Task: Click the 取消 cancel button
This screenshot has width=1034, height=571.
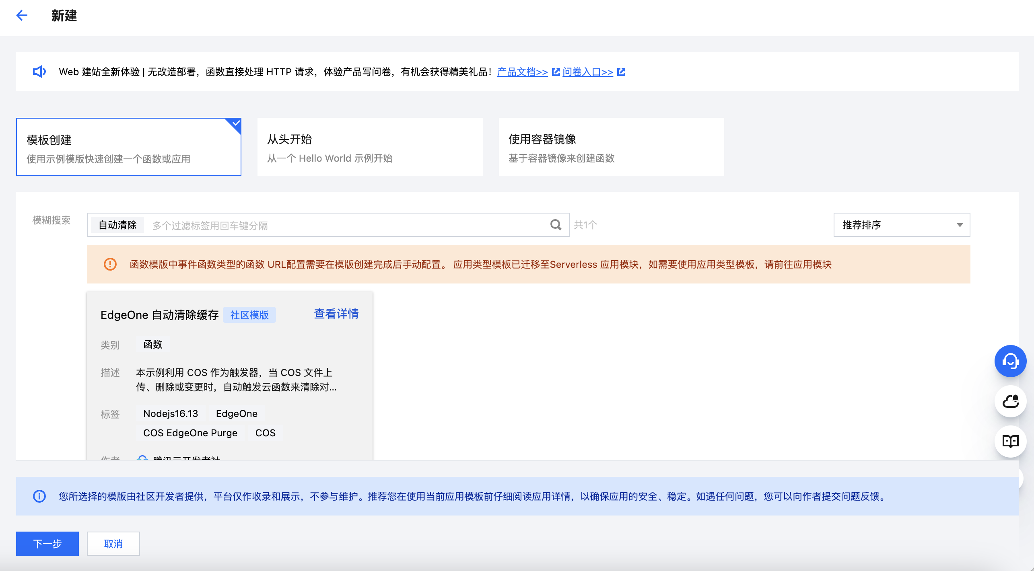Action: [x=113, y=544]
